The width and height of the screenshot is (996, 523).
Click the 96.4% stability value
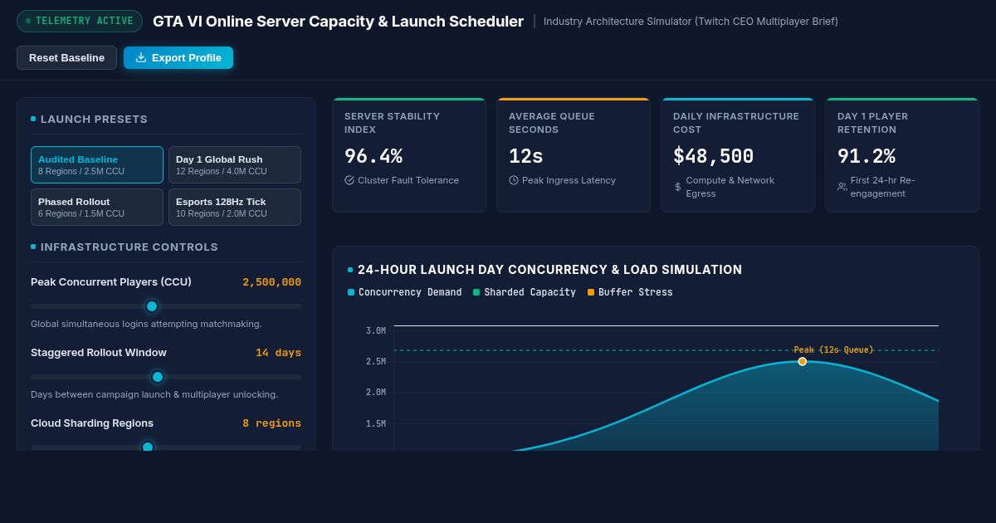click(x=373, y=156)
